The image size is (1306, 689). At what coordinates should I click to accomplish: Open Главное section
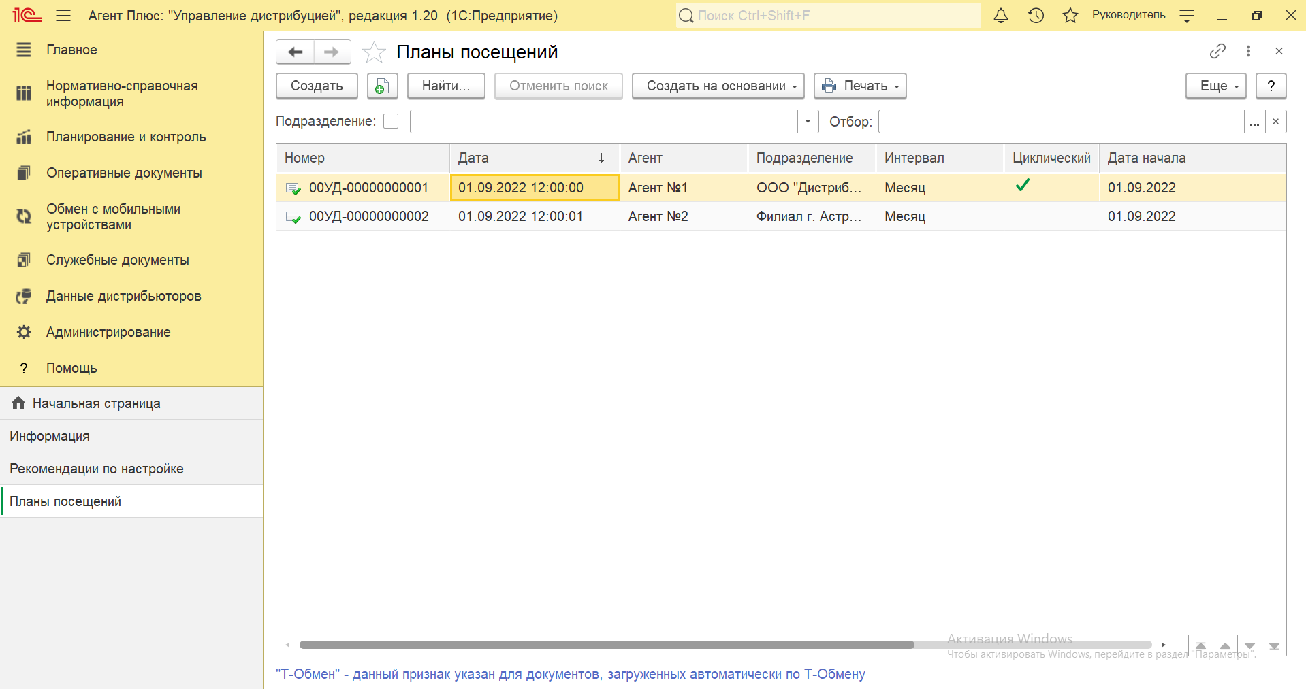click(131, 50)
